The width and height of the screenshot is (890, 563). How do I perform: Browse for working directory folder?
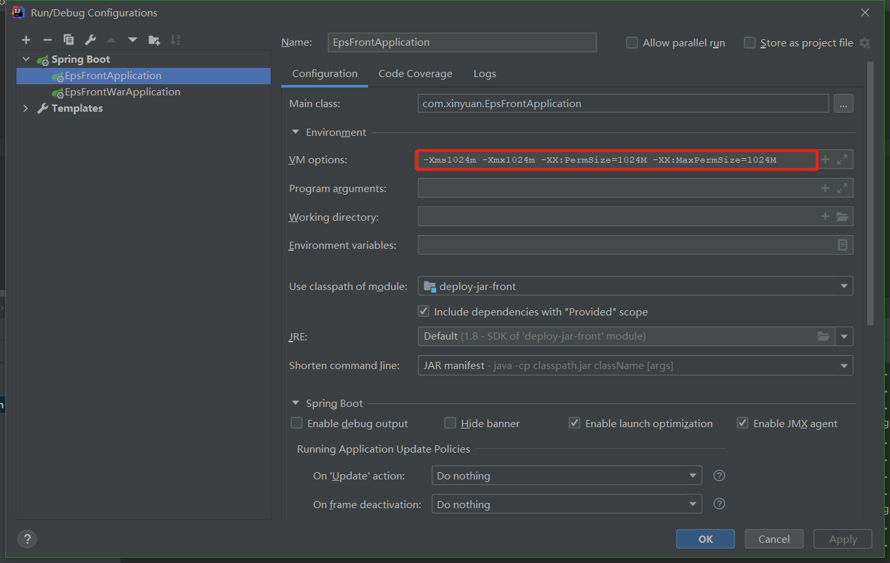842,217
